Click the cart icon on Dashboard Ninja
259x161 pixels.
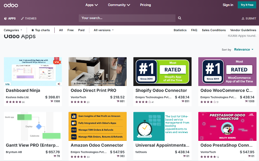click(x=52, y=101)
